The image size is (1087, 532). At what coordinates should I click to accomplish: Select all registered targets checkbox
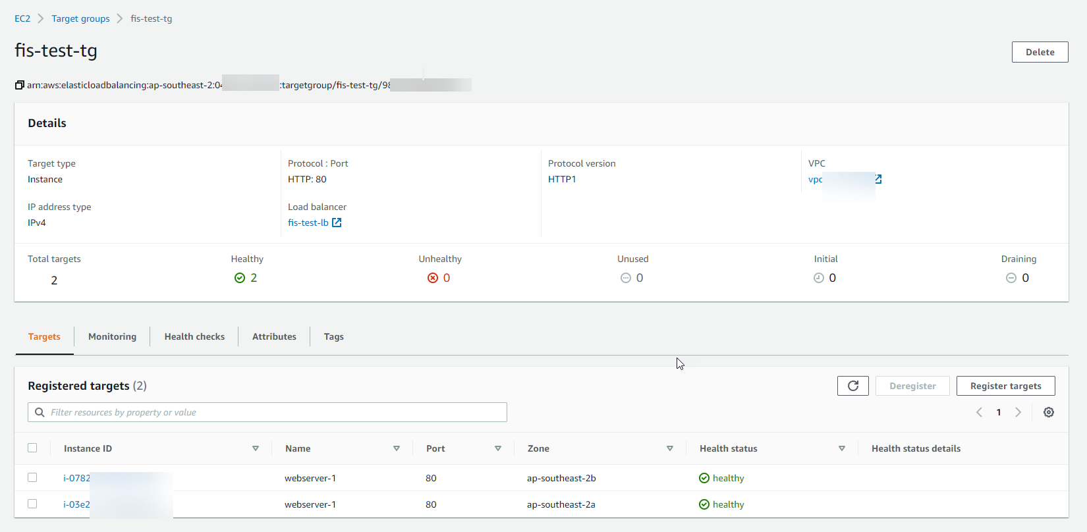point(32,448)
